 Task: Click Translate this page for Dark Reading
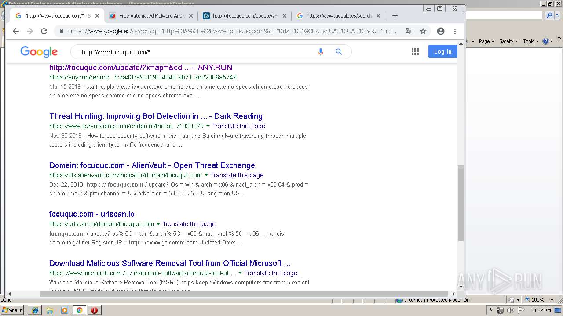tap(238, 126)
